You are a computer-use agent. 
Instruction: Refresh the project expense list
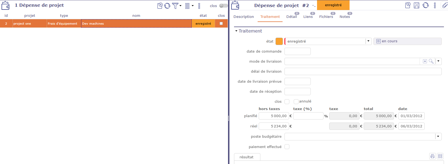167,6
